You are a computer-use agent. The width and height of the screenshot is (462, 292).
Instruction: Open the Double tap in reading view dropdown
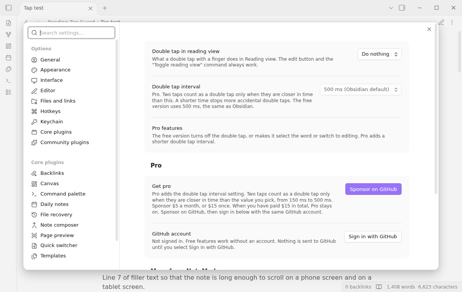coord(380,54)
